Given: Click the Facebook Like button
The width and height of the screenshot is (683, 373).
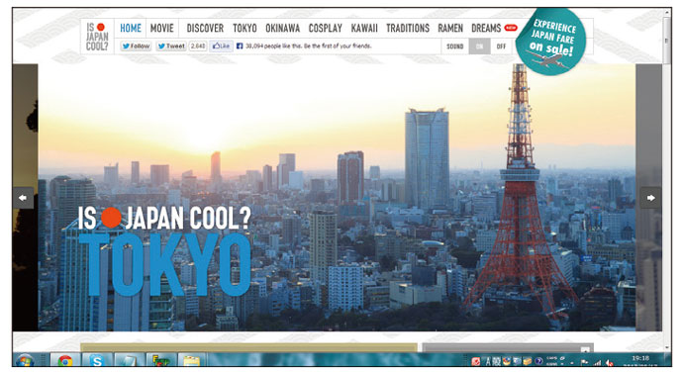Looking at the screenshot, I should (x=222, y=46).
